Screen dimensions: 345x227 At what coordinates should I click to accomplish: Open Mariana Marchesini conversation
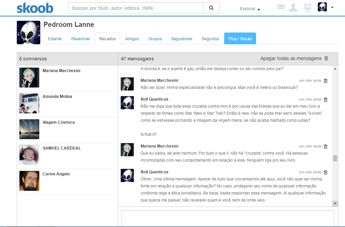point(67,78)
